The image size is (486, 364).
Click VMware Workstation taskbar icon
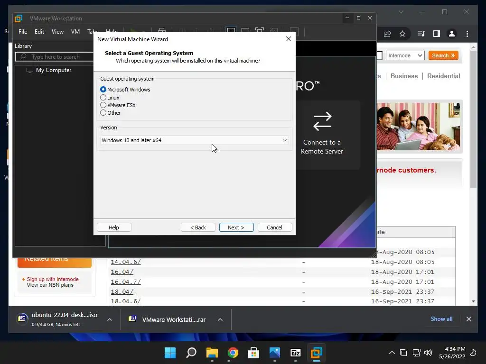click(317, 353)
